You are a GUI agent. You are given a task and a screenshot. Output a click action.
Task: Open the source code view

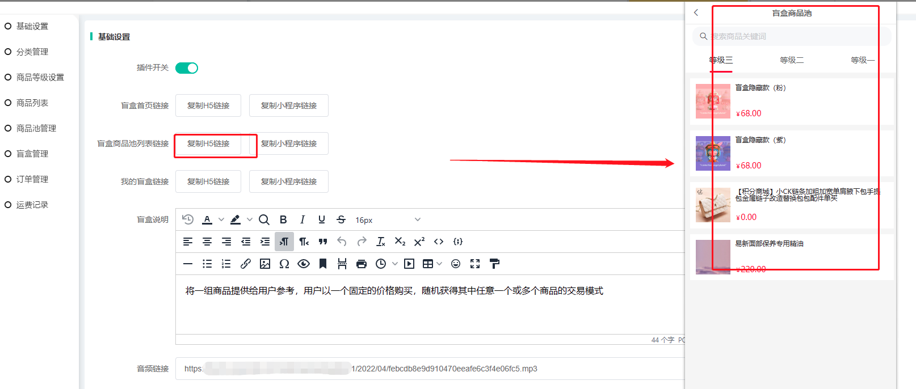click(x=439, y=242)
